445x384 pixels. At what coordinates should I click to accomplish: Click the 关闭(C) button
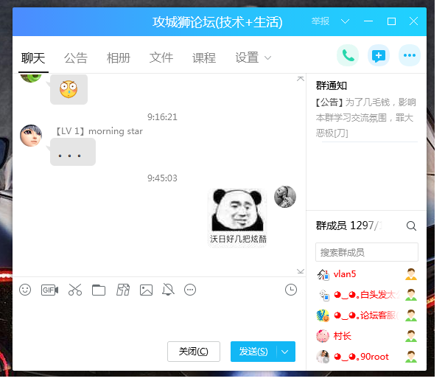coord(194,352)
